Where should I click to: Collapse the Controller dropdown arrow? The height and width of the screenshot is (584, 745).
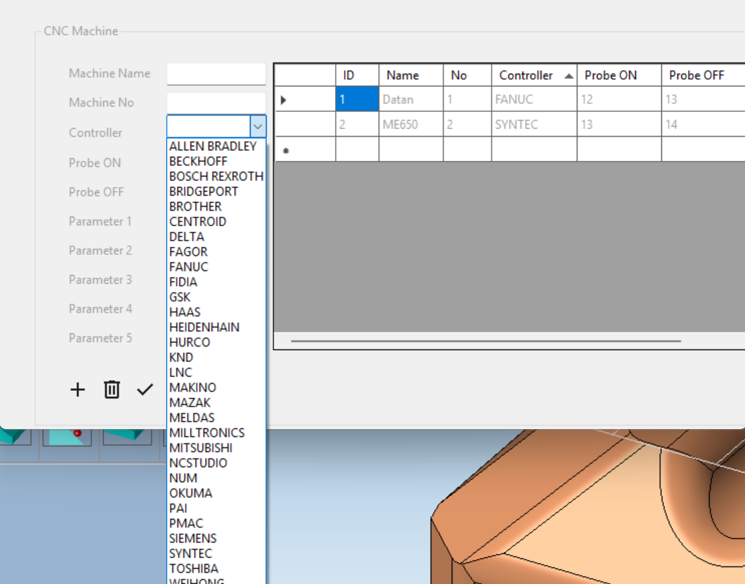coord(258,126)
